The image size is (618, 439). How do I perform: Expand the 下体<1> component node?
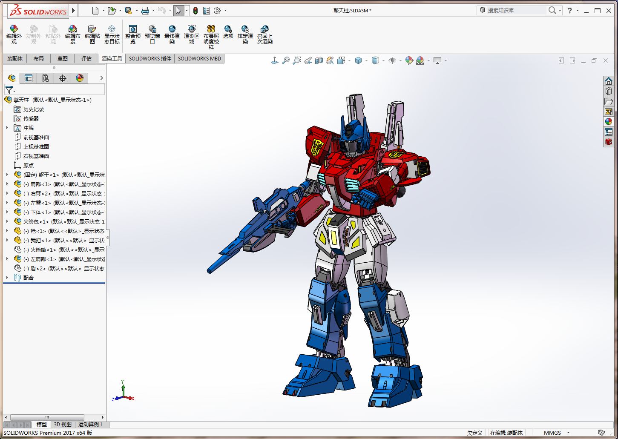(x=7, y=212)
